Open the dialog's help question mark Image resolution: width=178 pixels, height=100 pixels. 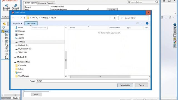point(147,23)
